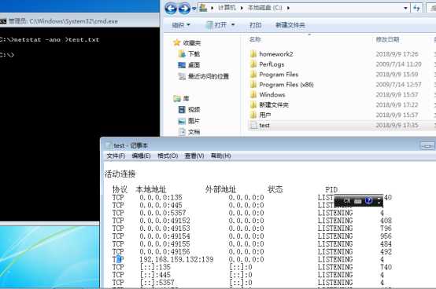Click the keyboard icon on the language bar
The width and height of the screenshot is (436, 289).
(358, 201)
